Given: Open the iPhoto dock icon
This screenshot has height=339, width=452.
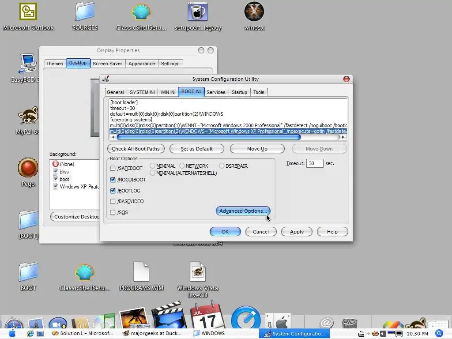Looking at the screenshot, I should click(x=134, y=318).
